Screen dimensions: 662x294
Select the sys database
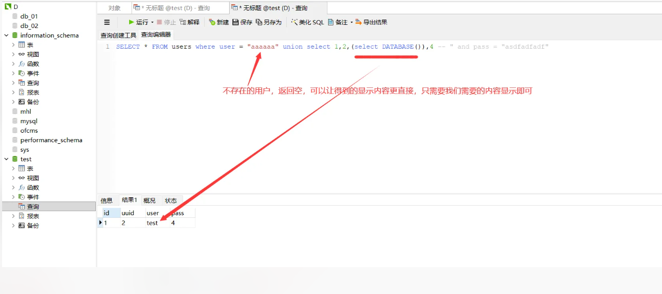point(21,150)
